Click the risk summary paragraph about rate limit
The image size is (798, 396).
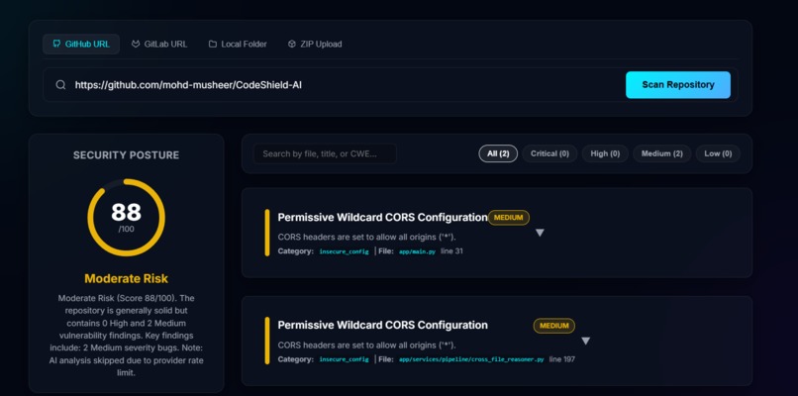point(126,336)
